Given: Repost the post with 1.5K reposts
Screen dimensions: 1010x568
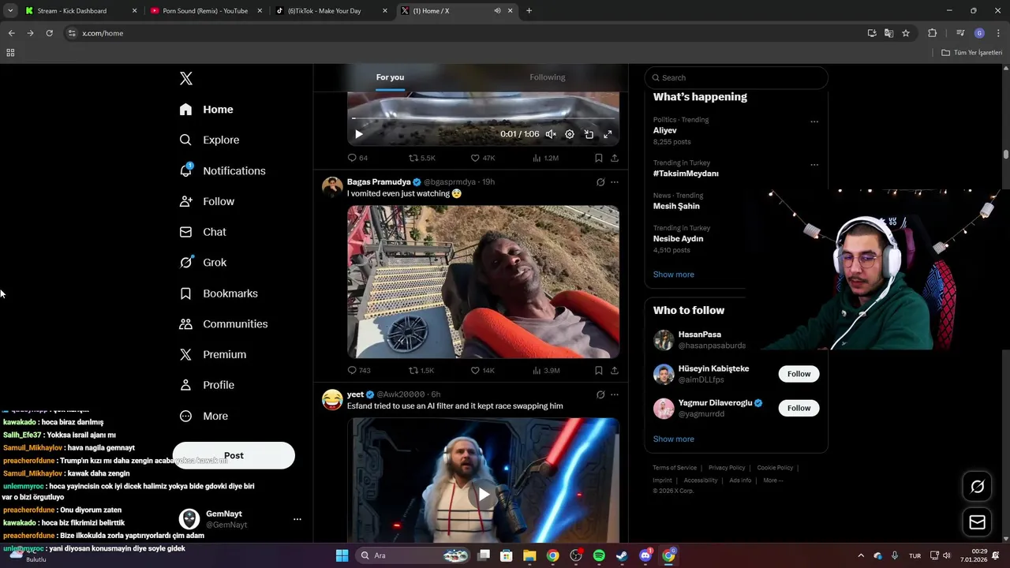Looking at the screenshot, I should [421, 370].
